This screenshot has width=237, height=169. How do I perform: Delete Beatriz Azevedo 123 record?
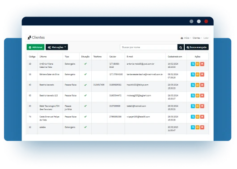click(x=202, y=95)
